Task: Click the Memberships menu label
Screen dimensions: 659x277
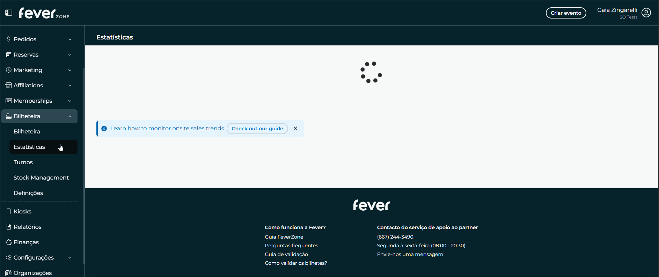Action: [33, 101]
